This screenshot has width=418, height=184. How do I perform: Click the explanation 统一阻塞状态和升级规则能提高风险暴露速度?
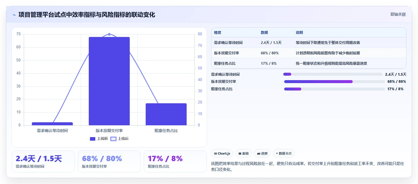pos(331,63)
